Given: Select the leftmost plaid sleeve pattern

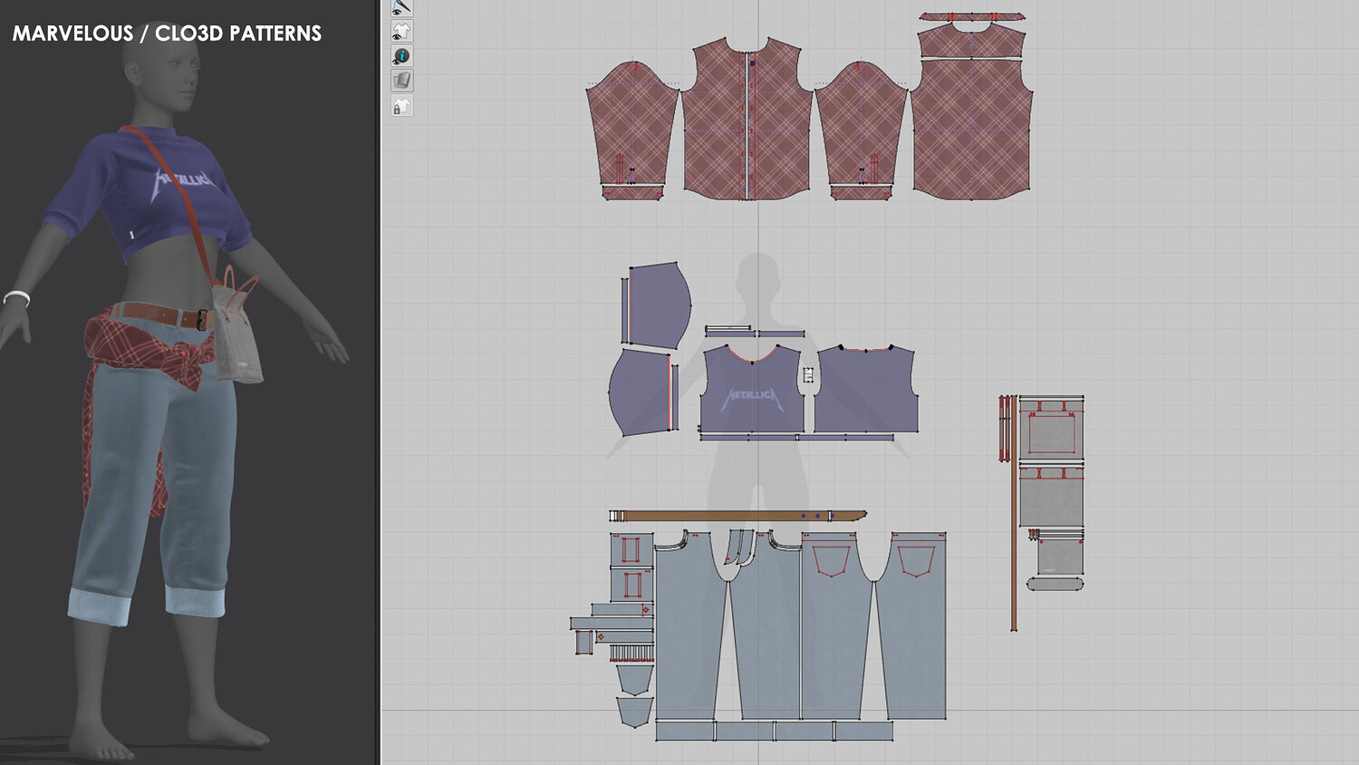Looking at the screenshot, I should (x=632, y=122).
